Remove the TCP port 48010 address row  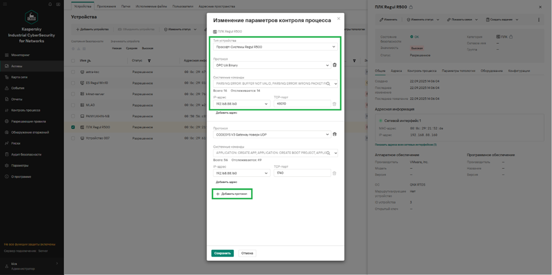[334, 104]
